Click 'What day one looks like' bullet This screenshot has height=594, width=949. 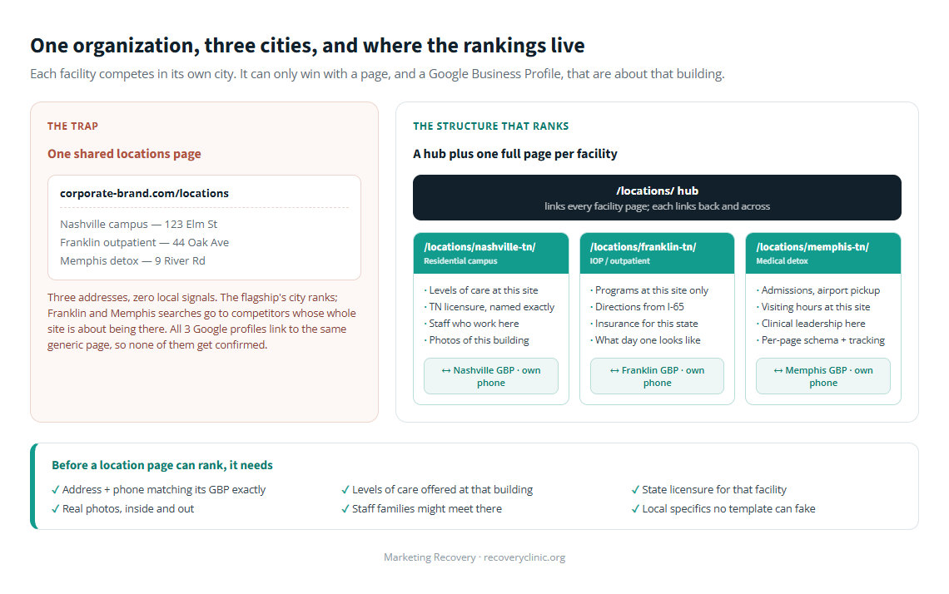tap(645, 340)
